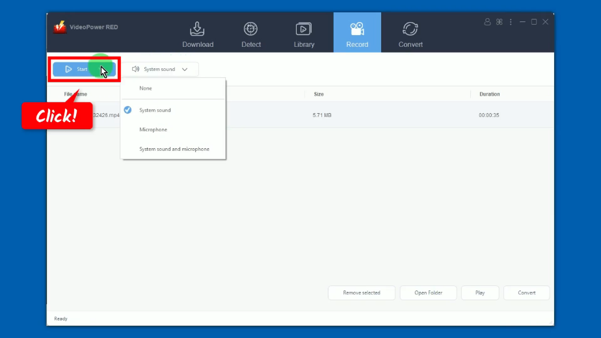Close the VideoPower RED window

546,22
